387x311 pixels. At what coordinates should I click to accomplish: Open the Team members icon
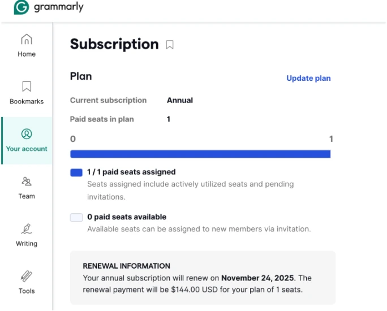pyautogui.click(x=27, y=182)
